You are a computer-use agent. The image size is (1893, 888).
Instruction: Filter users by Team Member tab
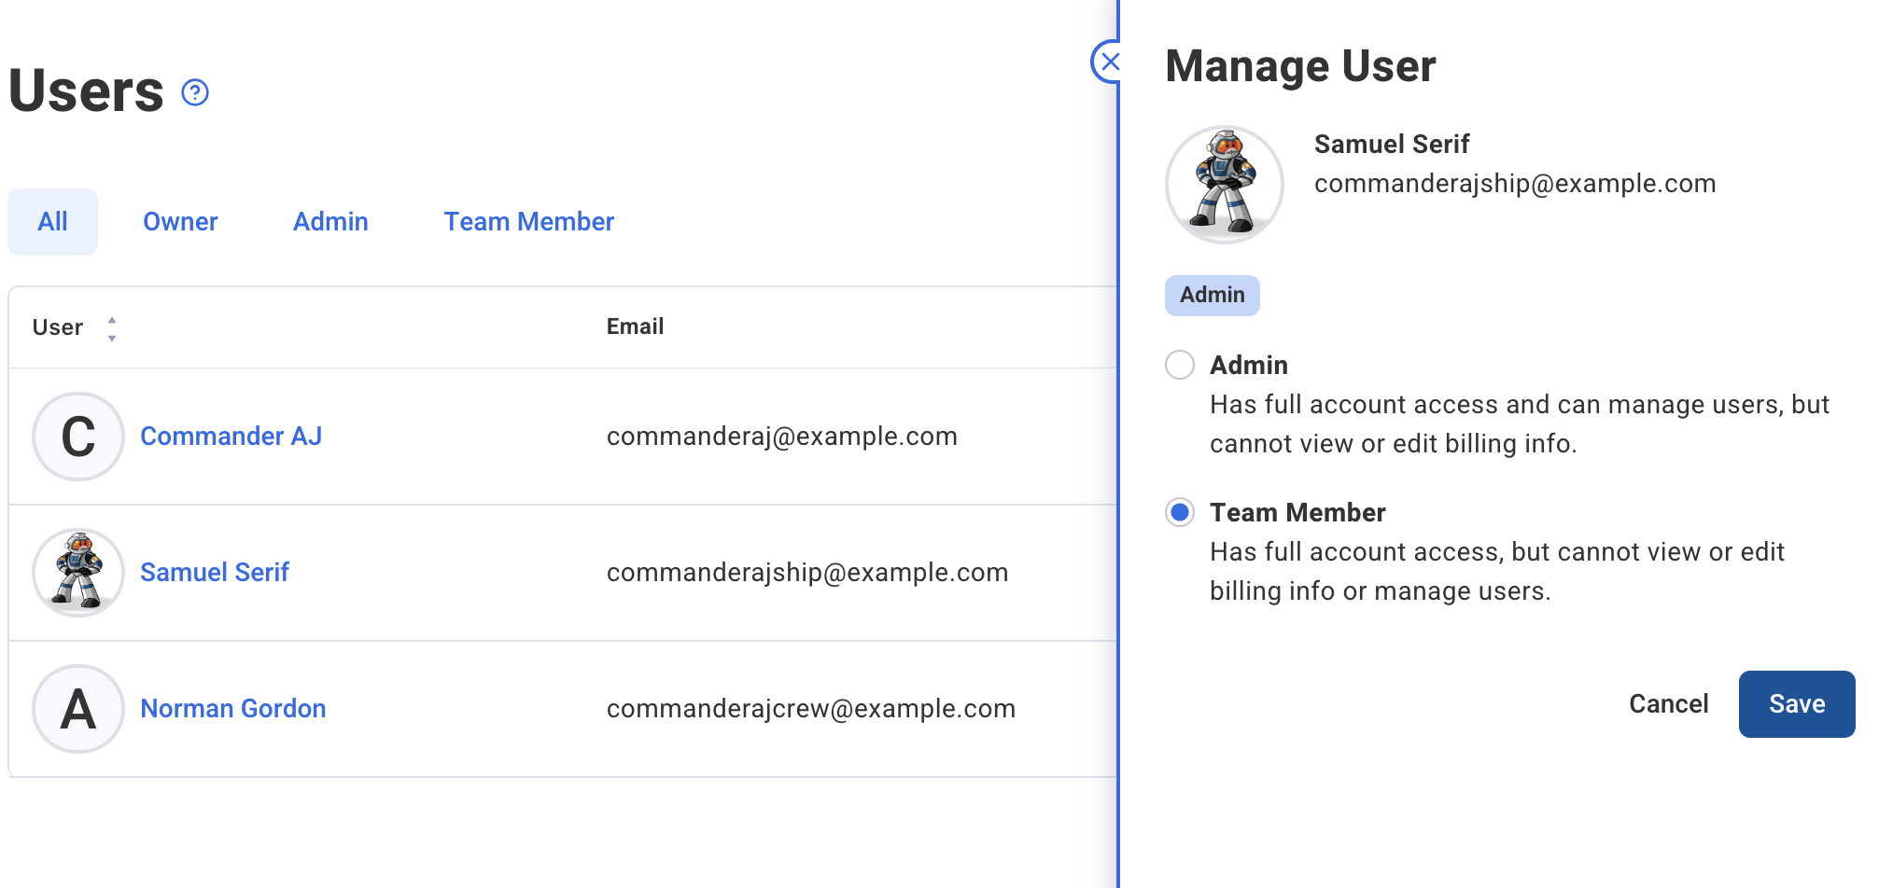pyautogui.click(x=528, y=222)
